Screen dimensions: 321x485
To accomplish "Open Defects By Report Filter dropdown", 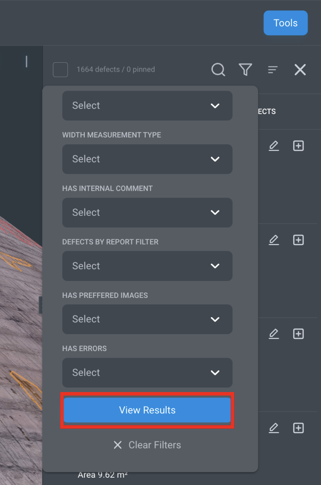I will click(148, 266).
